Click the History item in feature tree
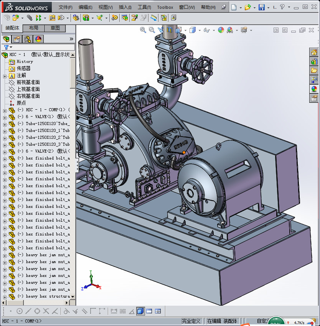This screenshot has height=326, width=320. [25, 62]
